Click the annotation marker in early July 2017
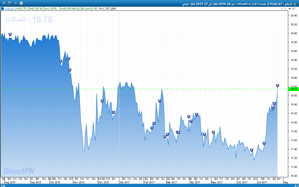Image resolution: width=299 pixels, height=187 pixels. [264, 143]
